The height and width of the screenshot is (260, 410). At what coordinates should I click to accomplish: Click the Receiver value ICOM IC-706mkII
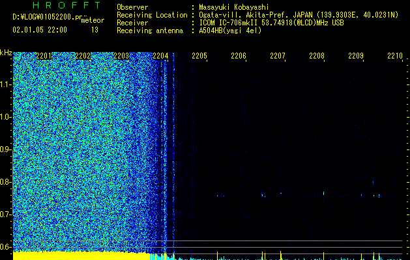pyautogui.click(x=229, y=23)
